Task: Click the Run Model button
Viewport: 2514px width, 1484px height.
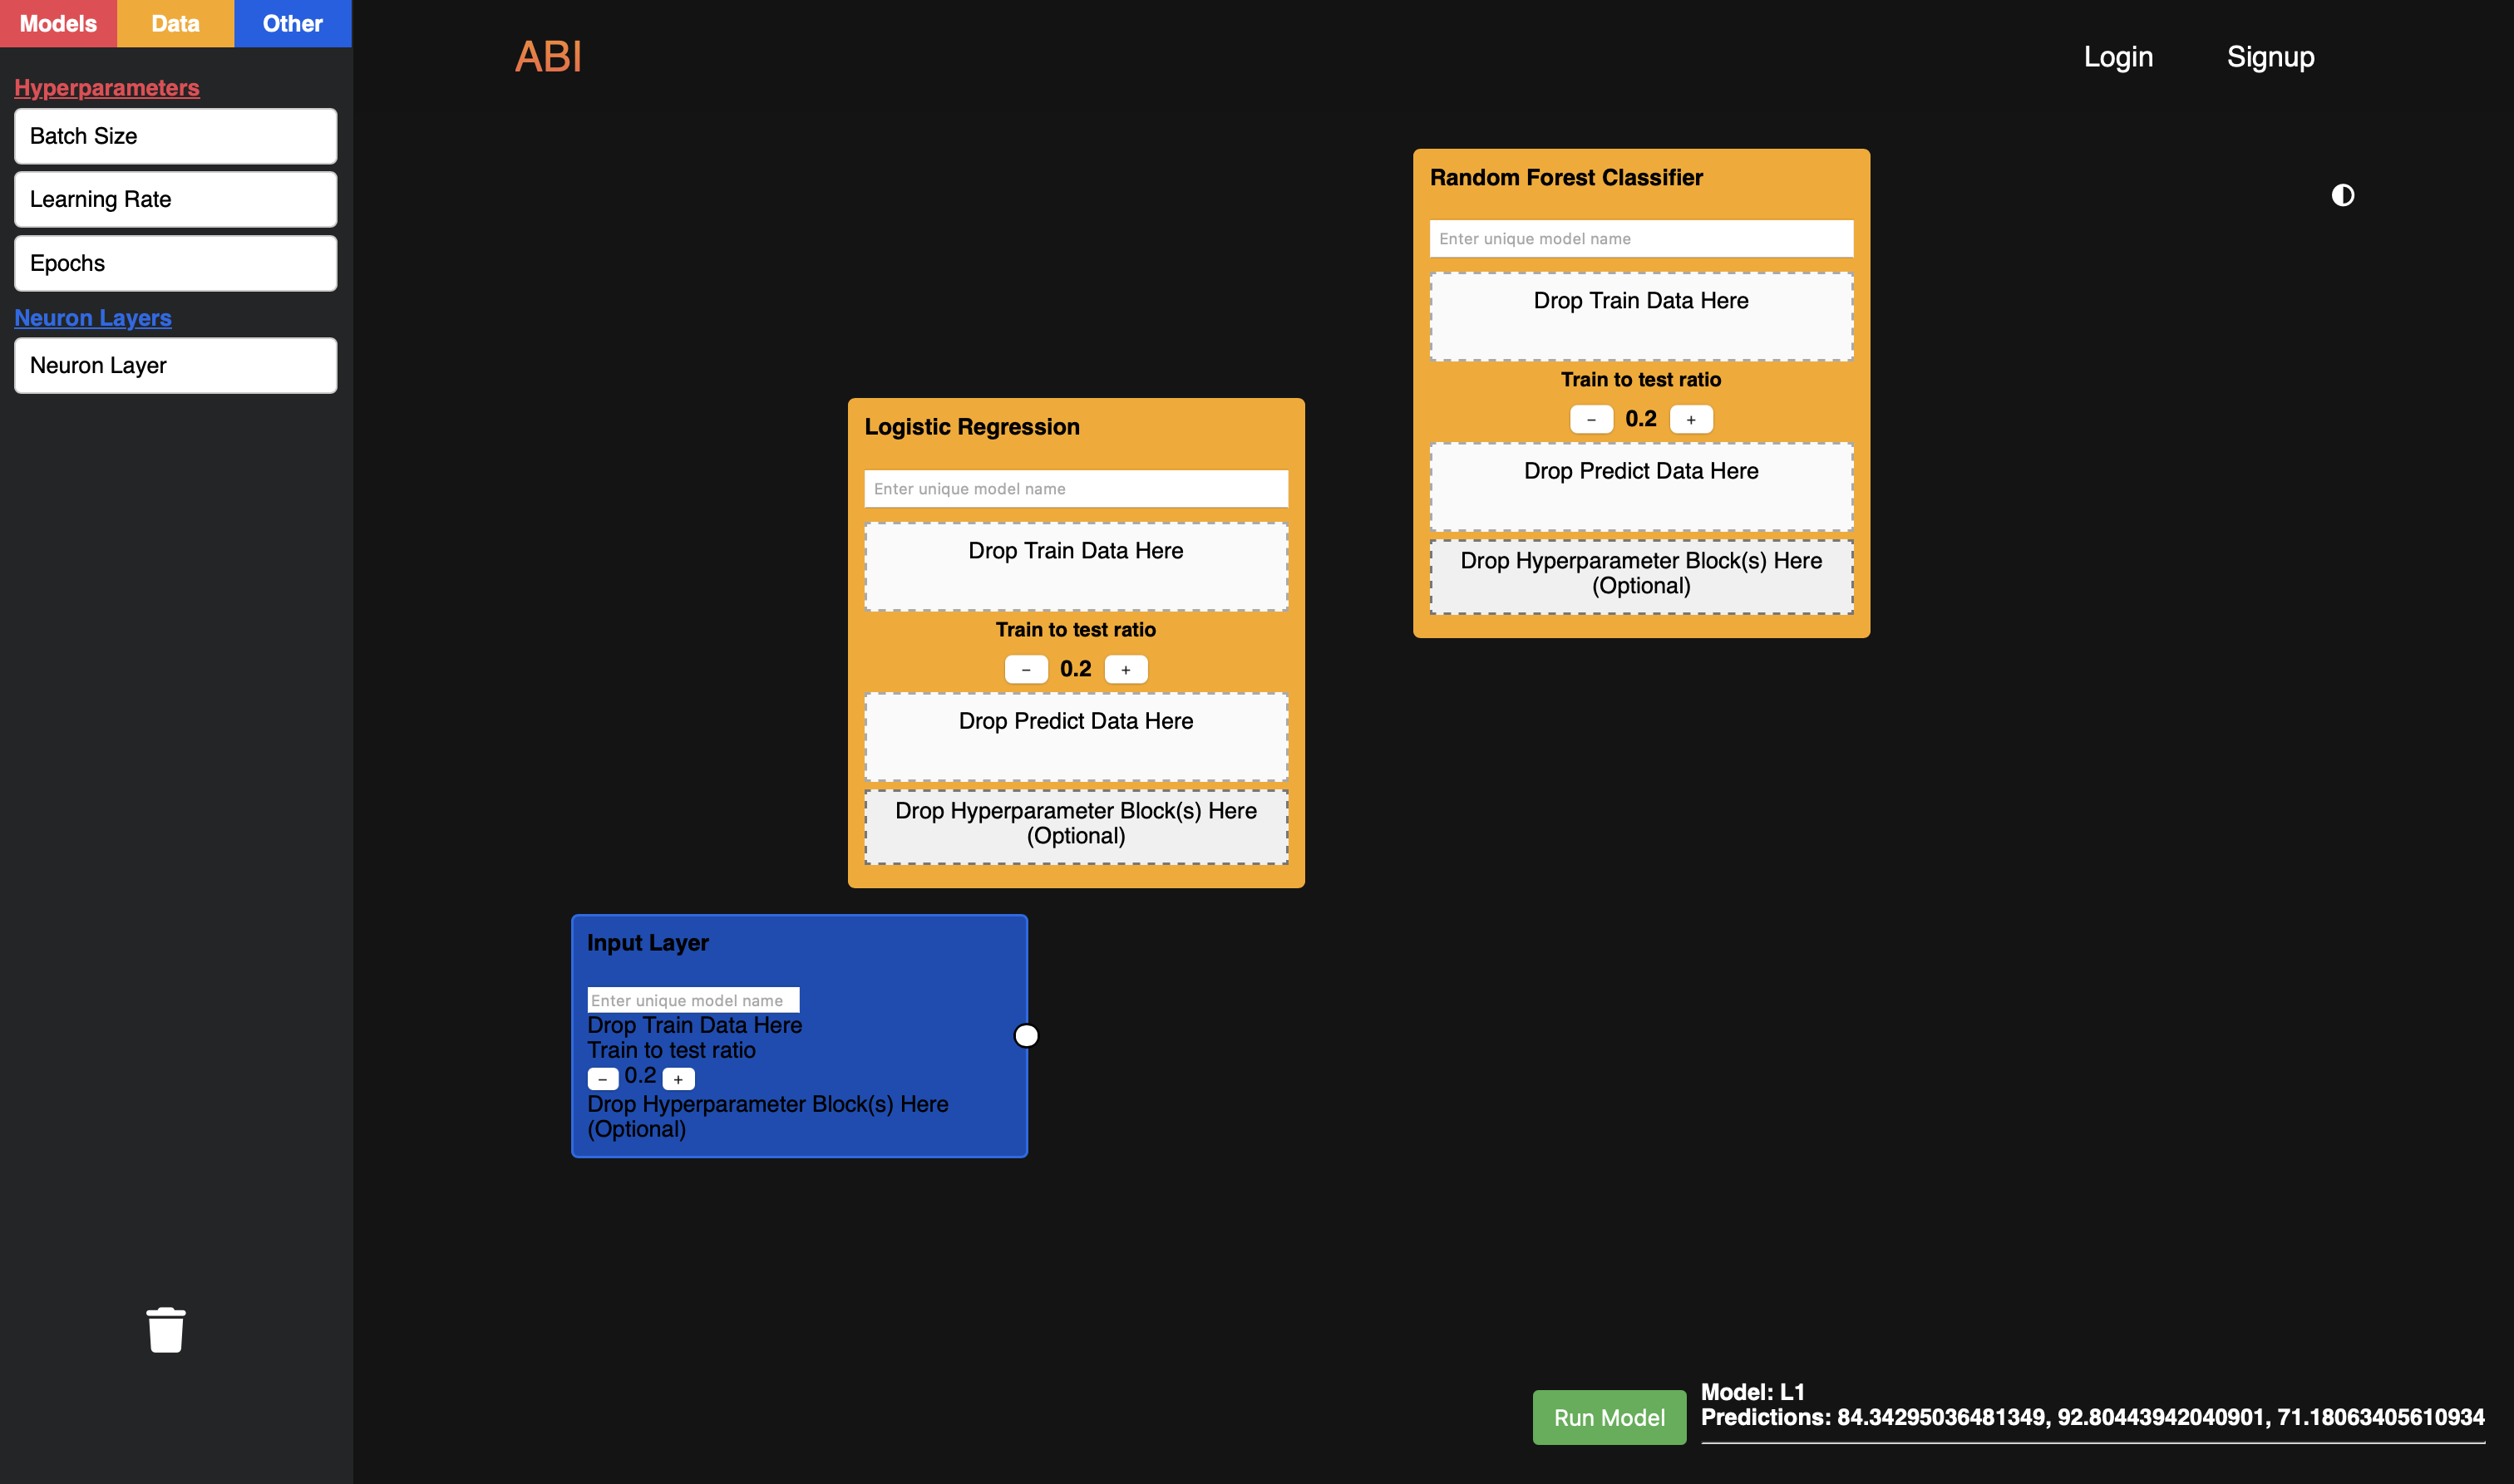Action: (x=1609, y=1417)
